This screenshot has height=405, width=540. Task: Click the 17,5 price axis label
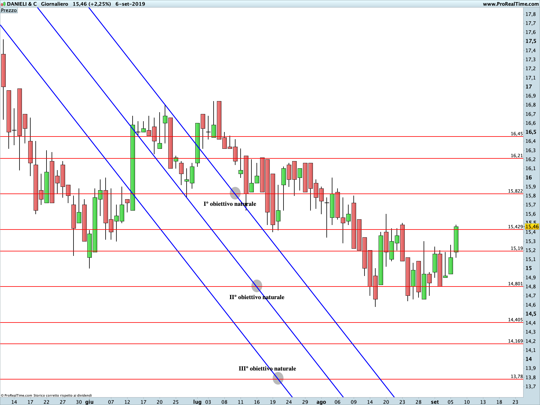coord(531,41)
